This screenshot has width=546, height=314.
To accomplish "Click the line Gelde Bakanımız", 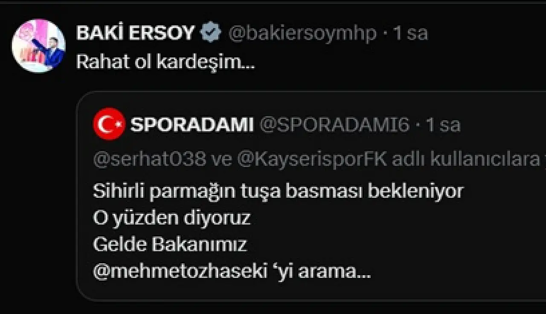I will [170, 245].
